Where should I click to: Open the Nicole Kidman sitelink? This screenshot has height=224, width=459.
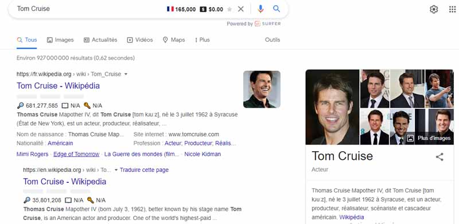pyautogui.click(x=203, y=154)
